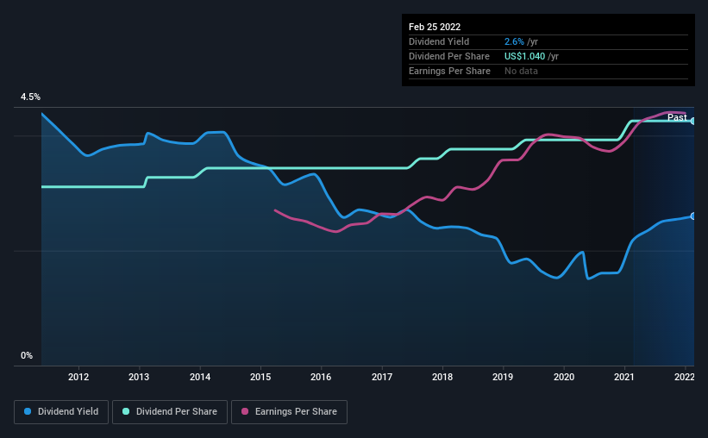Toggle the Earnings Per Share legend button

tap(289, 412)
